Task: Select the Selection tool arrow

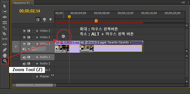Action: (x=5, y=6)
